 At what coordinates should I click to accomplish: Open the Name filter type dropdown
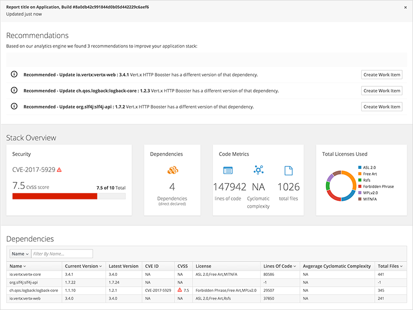[20, 254]
